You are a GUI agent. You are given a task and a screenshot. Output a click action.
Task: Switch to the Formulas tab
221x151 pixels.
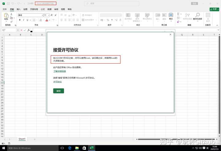pyautogui.click(x=43, y=9)
